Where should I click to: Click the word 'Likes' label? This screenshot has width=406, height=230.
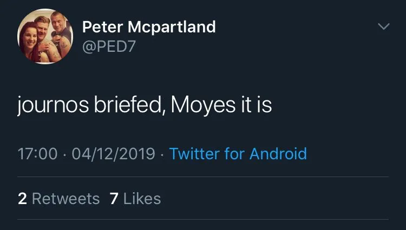142,199
